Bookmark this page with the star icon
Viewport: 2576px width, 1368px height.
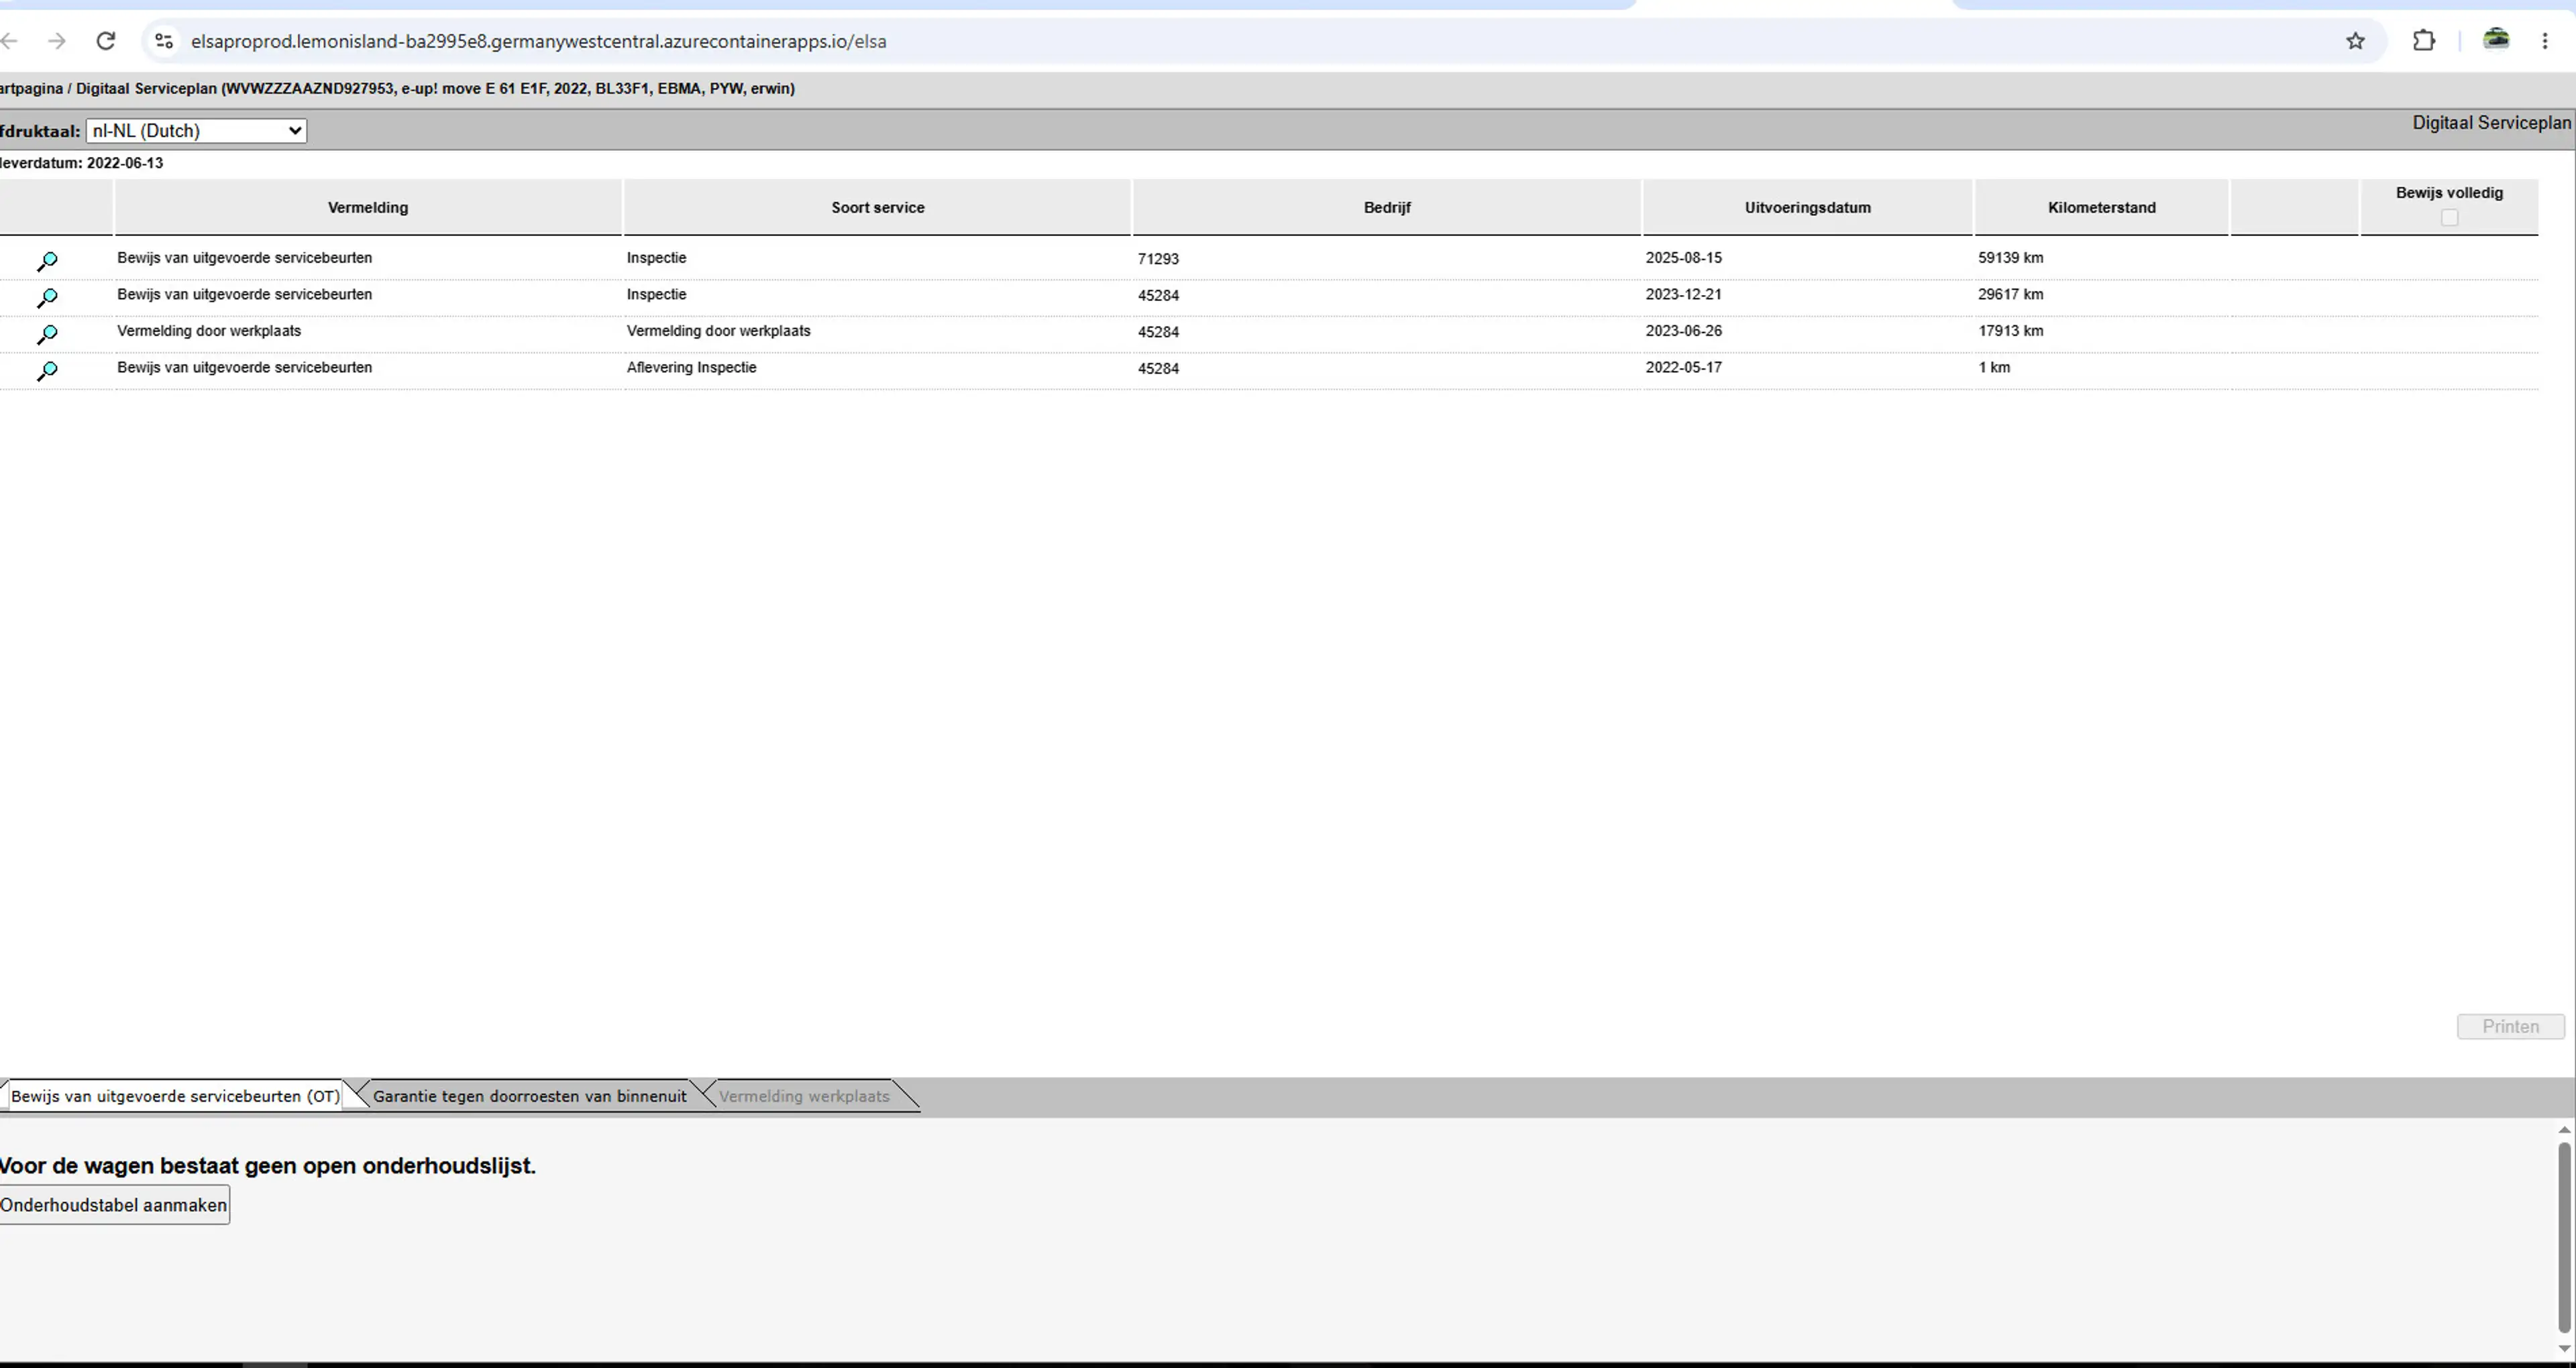[x=2355, y=41]
